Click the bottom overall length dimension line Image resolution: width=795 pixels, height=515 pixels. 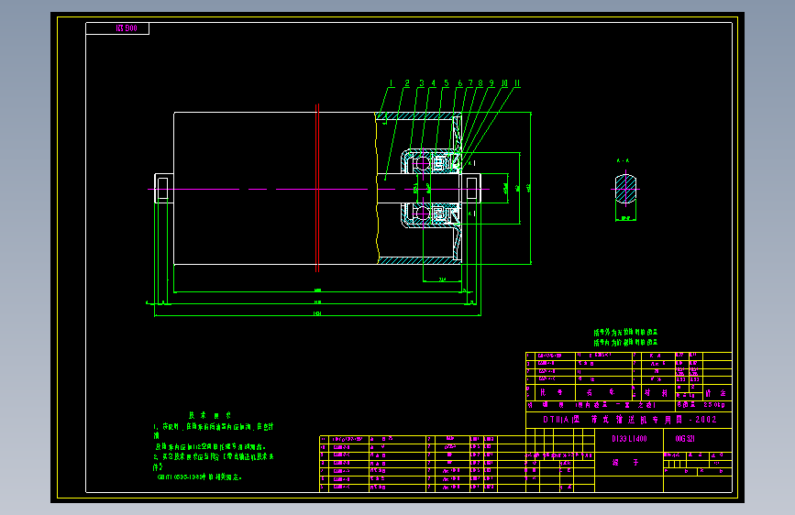[317, 315]
